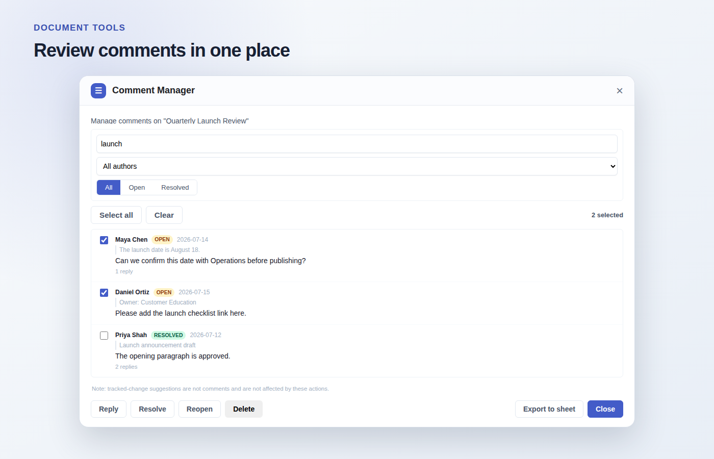Click the "2 replies" text under Priya's comment
The height and width of the screenshot is (459, 714).
pyautogui.click(x=126, y=367)
